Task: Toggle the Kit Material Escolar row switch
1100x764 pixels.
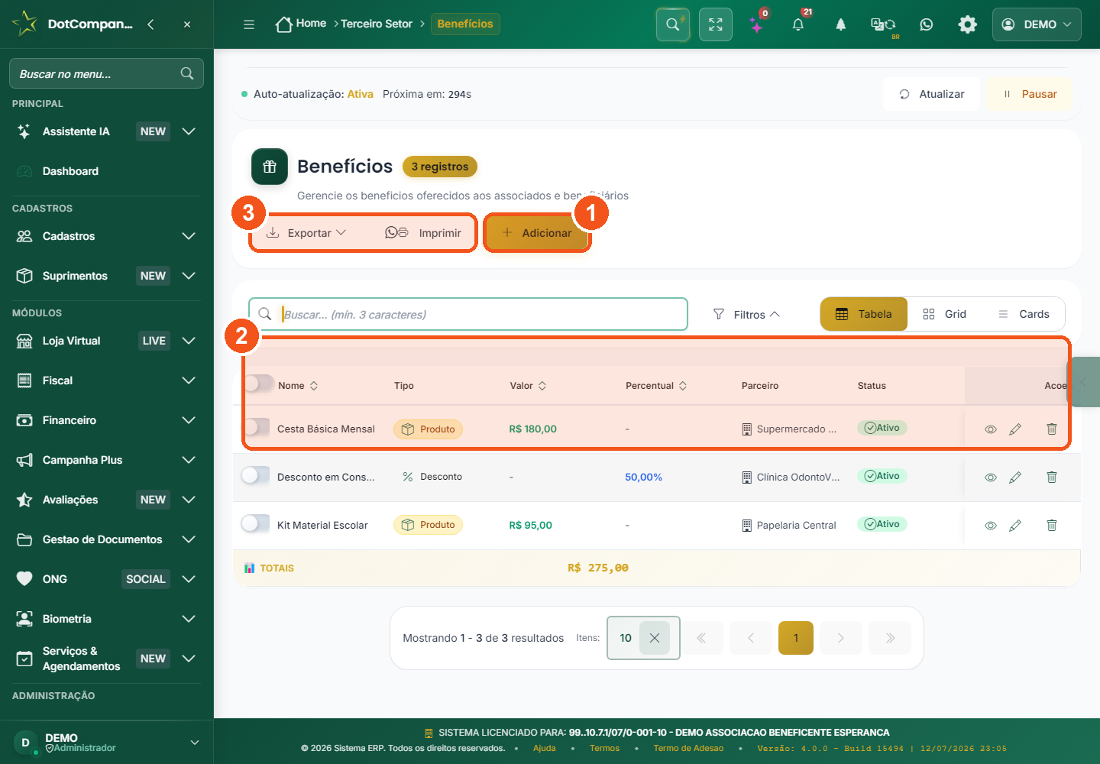Action: (x=255, y=523)
